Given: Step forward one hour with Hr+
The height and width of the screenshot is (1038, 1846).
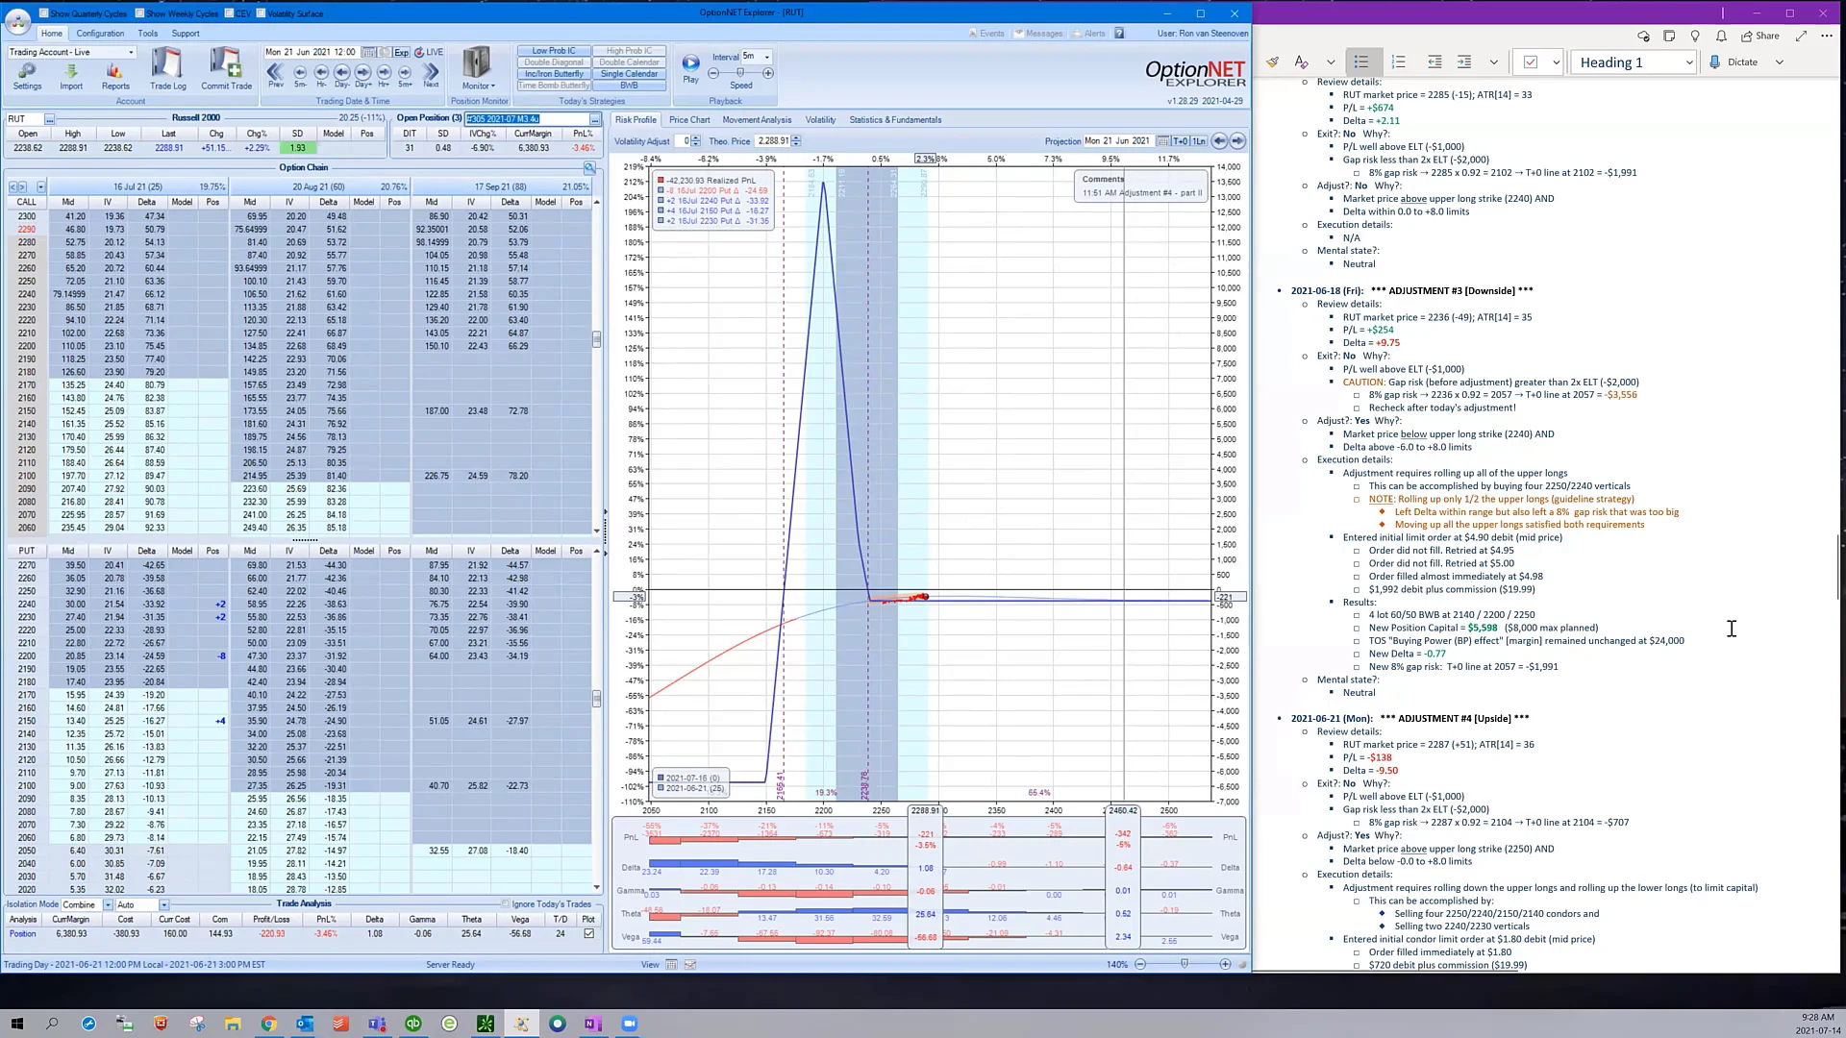Looking at the screenshot, I should (385, 75).
